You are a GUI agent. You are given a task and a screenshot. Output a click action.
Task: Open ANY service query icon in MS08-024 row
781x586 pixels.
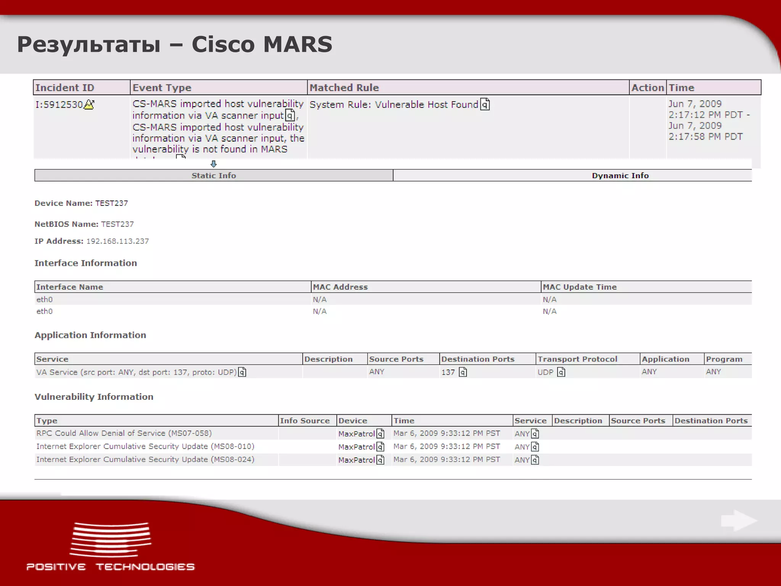coord(535,460)
